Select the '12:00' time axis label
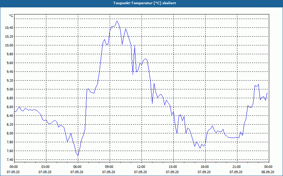Screen dimensions: 283x176 (x=141, y=166)
